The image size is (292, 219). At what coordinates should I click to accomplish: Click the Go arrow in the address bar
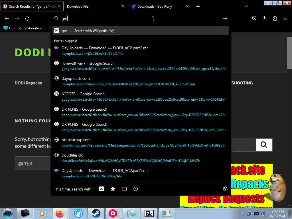click(225, 19)
